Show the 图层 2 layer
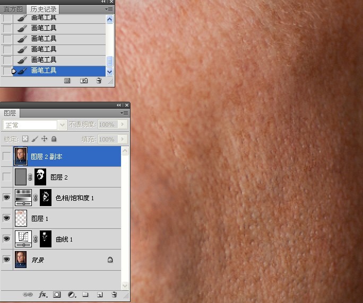 (x=6, y=177)
